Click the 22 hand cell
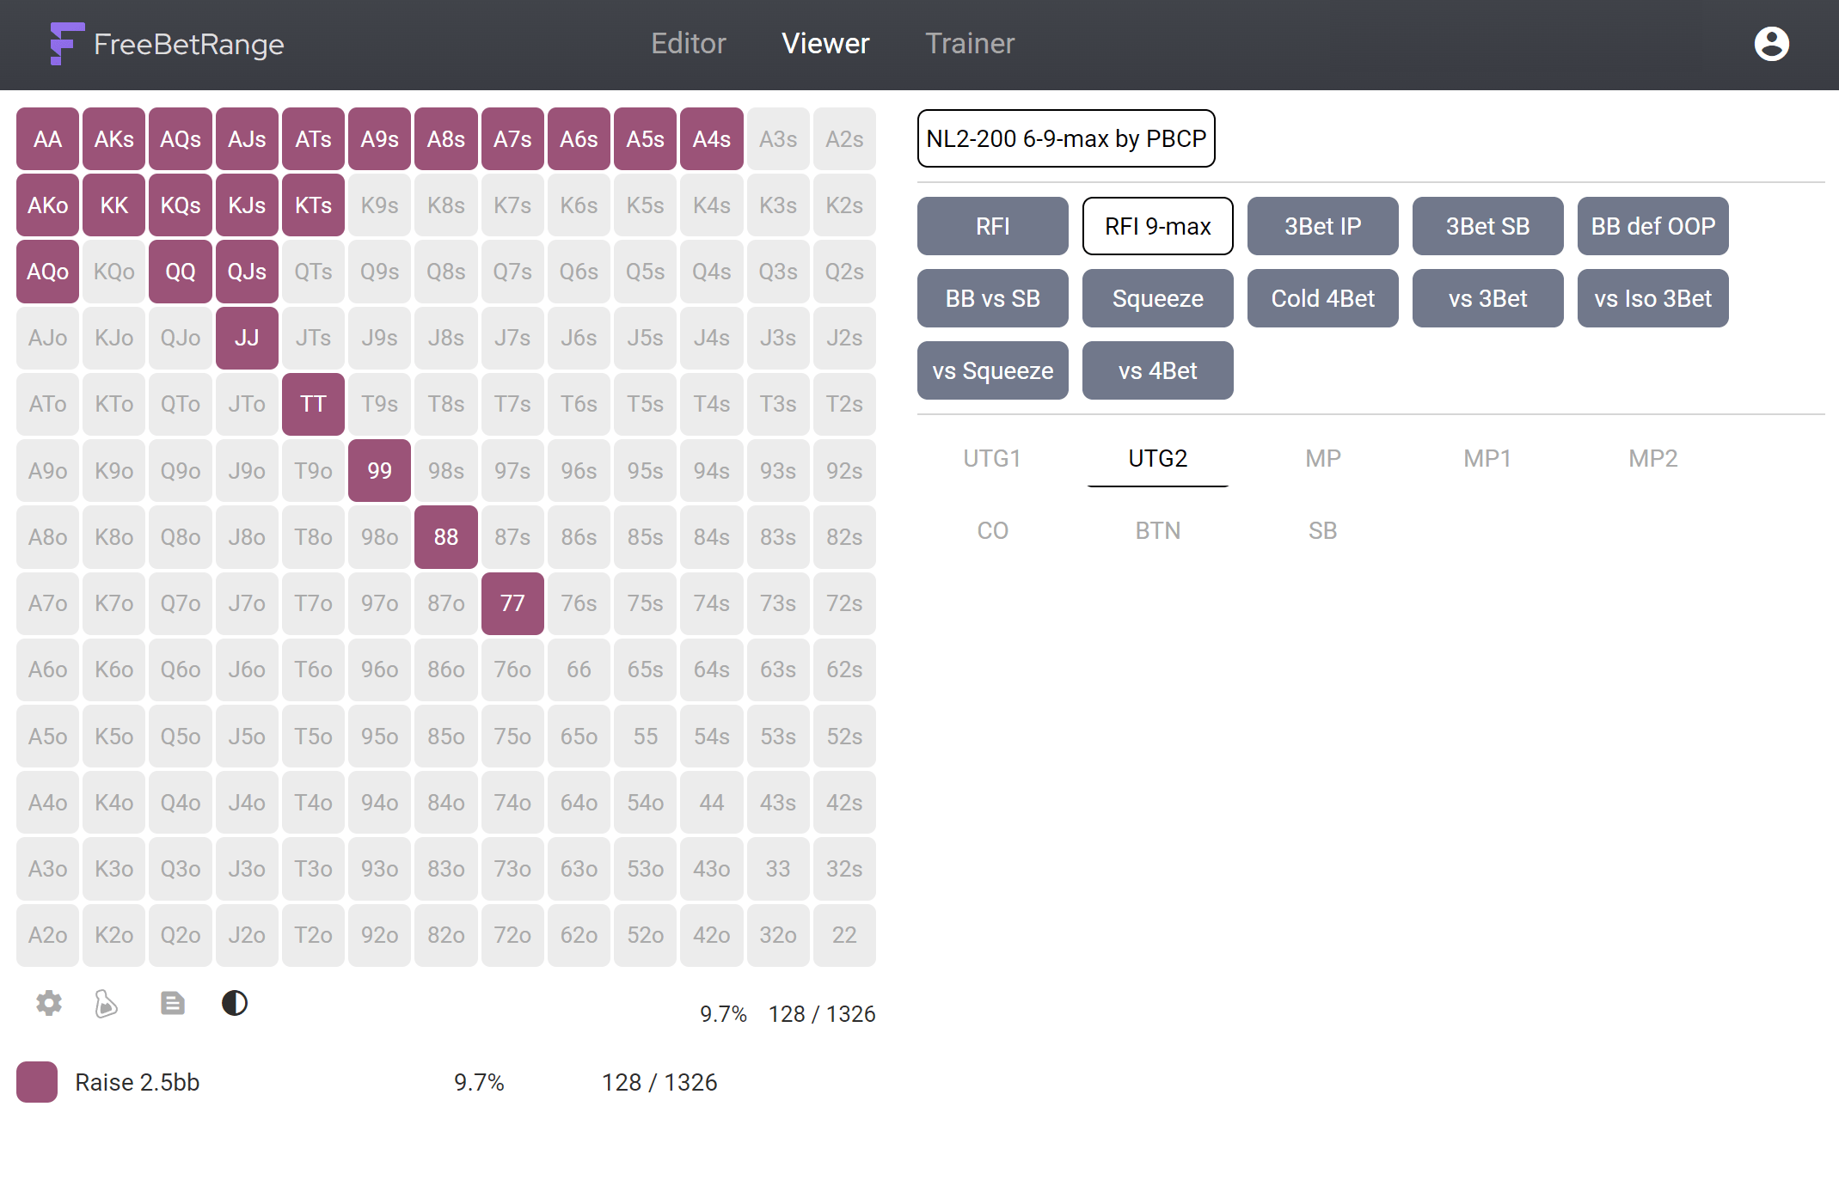The width and height of the screenshot is (1839, 1180). point(844,935)
